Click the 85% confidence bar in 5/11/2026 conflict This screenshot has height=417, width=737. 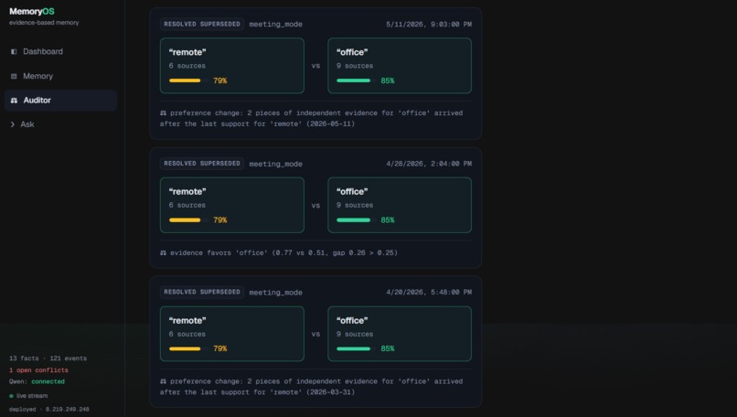coord(356,80)
